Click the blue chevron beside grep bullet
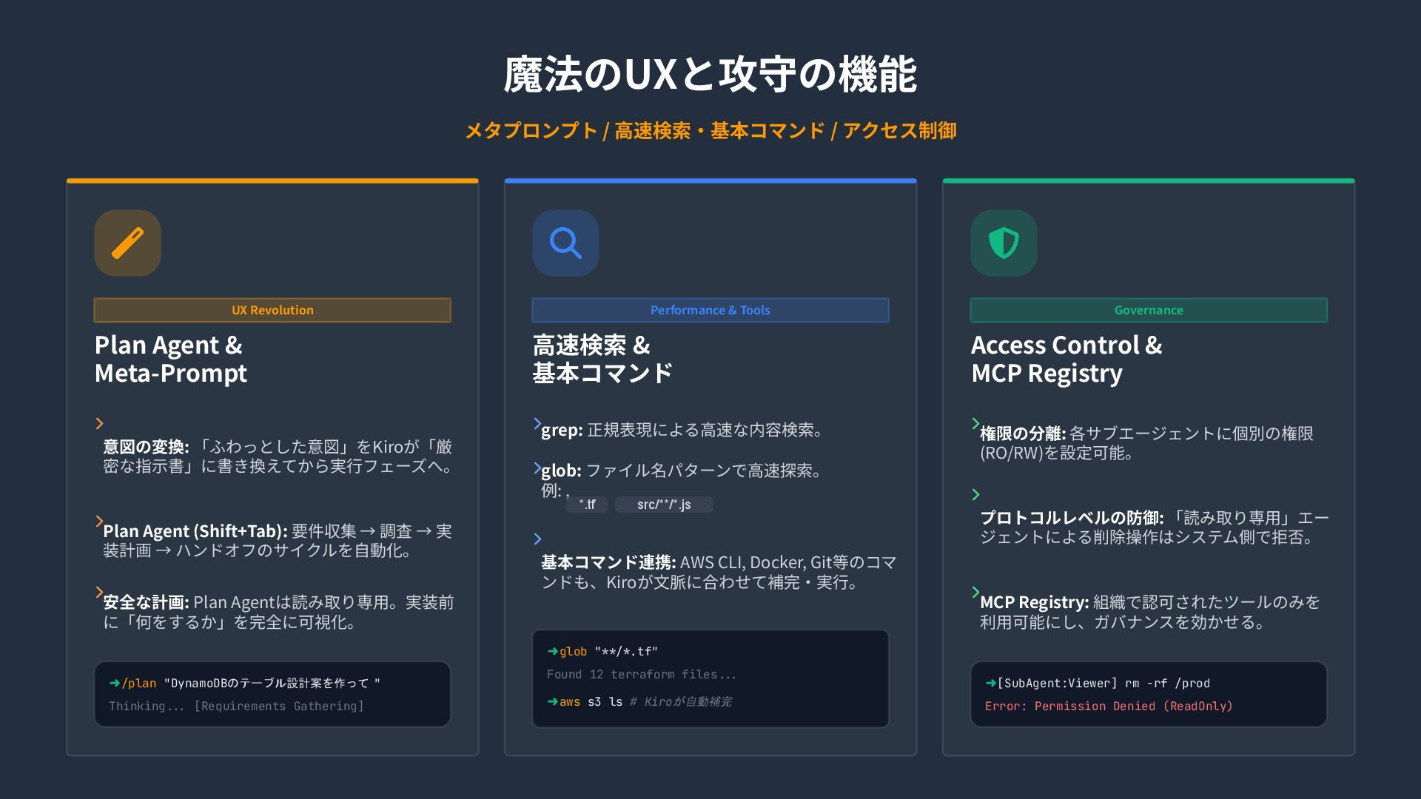This screenshot has height=799, width=1421. [537, 424]
